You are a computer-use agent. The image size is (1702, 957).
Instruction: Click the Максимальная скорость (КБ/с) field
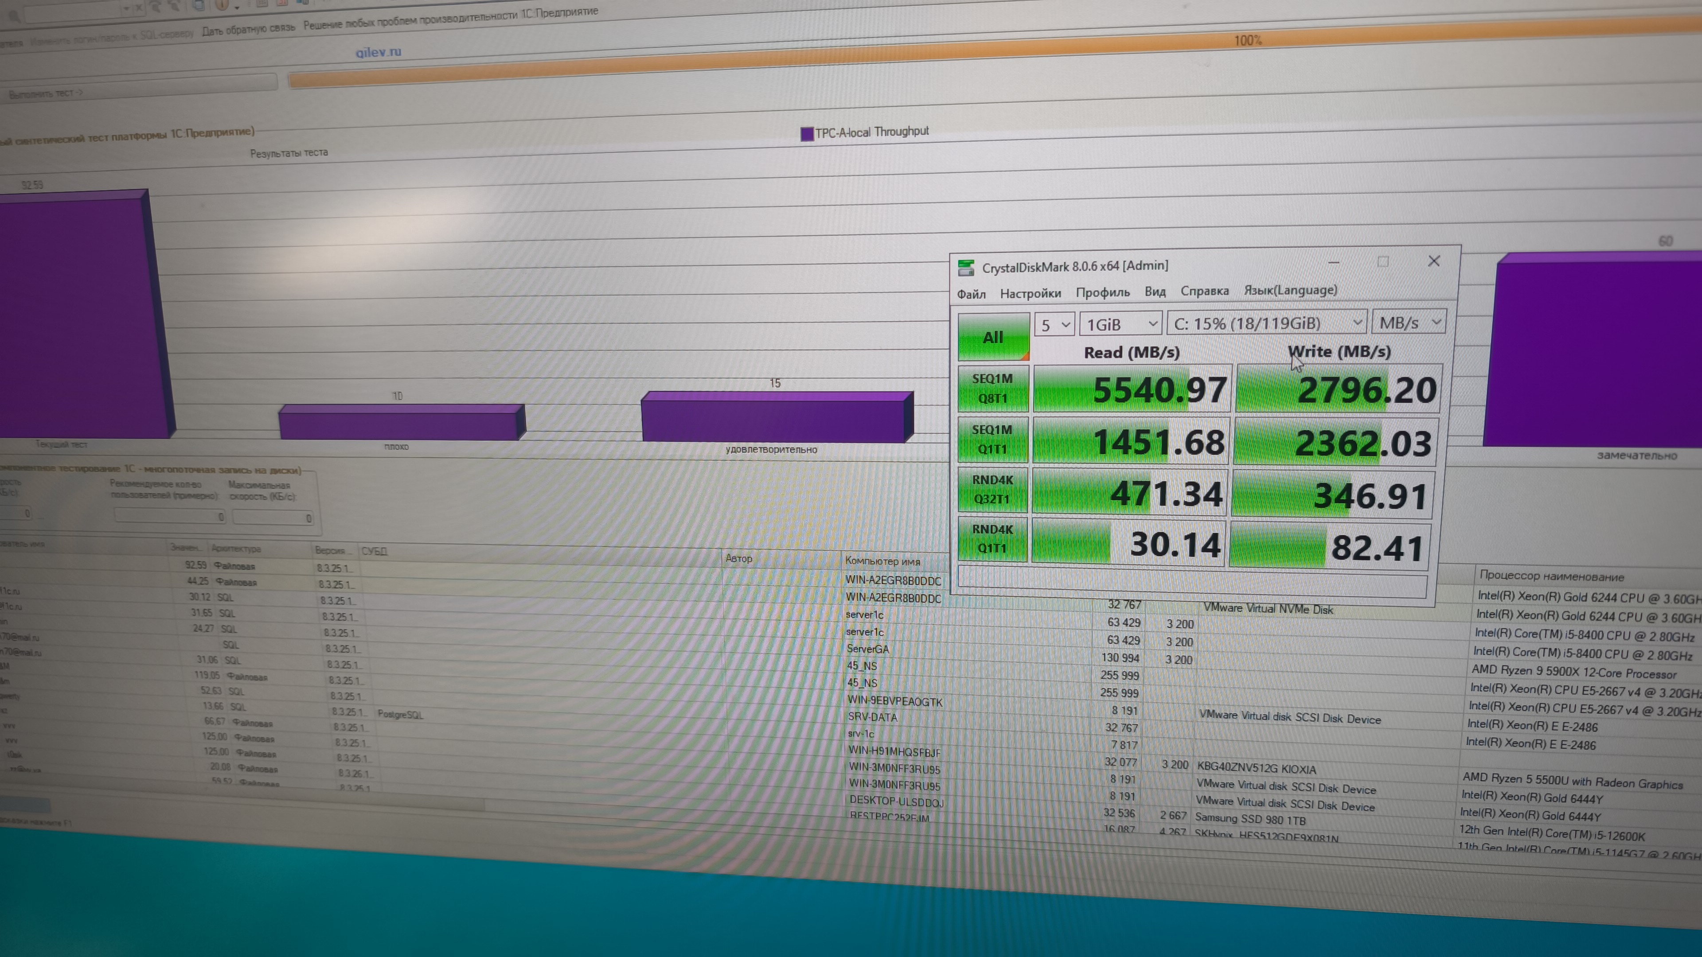coord(272,518)
